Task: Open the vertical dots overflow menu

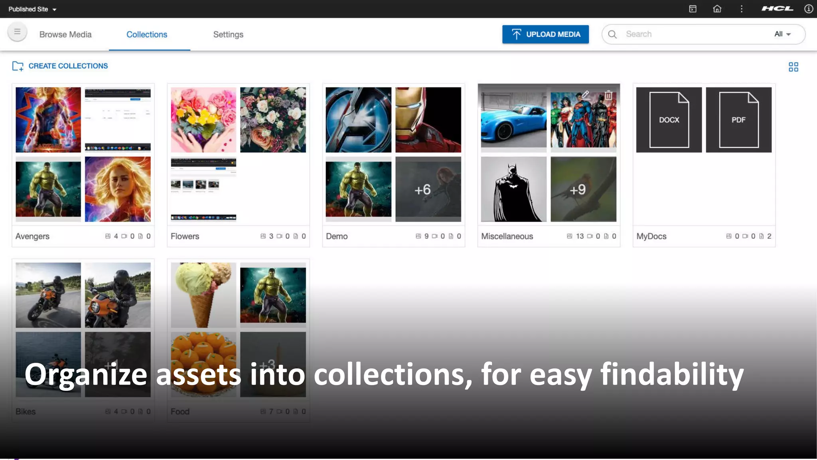Action: tap(742, 9)
